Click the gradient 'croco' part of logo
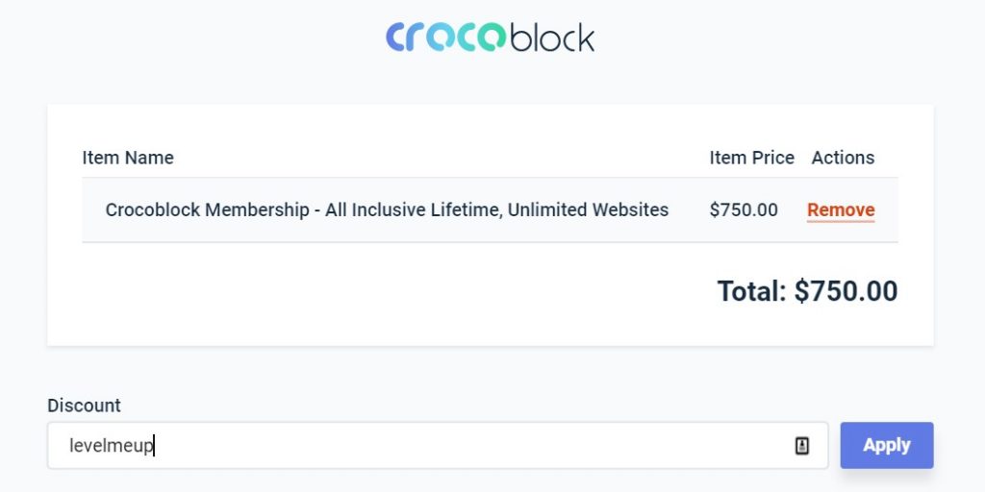 (x=445, y=37)
